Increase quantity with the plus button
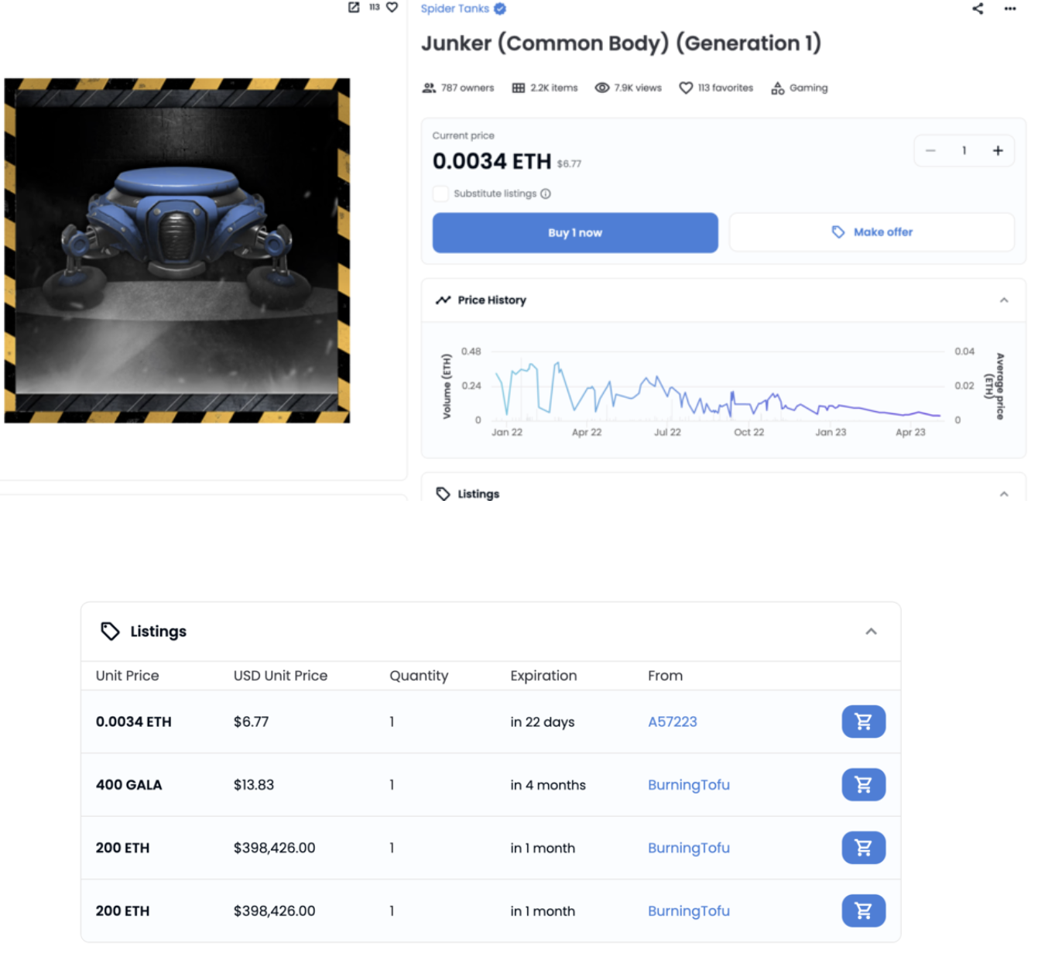This screenshot has width=1062, height=977. tap(998, 151)
